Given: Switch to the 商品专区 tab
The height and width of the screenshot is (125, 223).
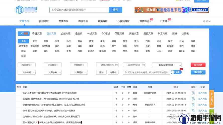Looking at the screenshot, I should [83, 21].
